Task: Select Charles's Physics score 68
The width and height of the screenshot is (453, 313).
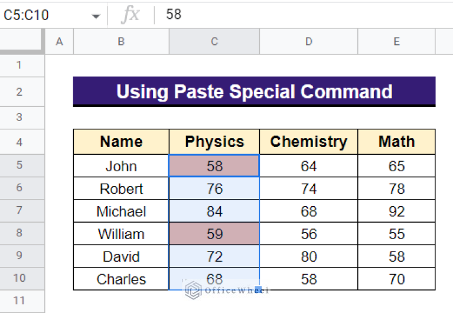Action: tap(214, 279)
